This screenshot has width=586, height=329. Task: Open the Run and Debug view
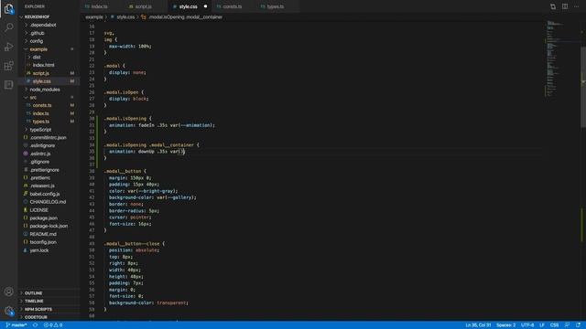pyautogui.click(x=8, y=47)
